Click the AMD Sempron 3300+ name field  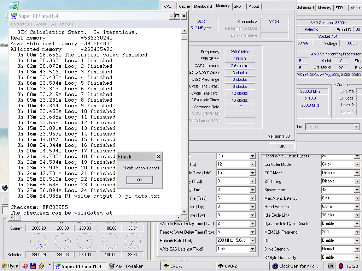pos(328,23)
